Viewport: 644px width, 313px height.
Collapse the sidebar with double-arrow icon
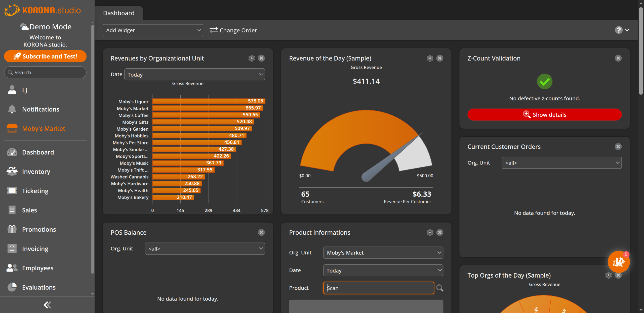(47, 305)
